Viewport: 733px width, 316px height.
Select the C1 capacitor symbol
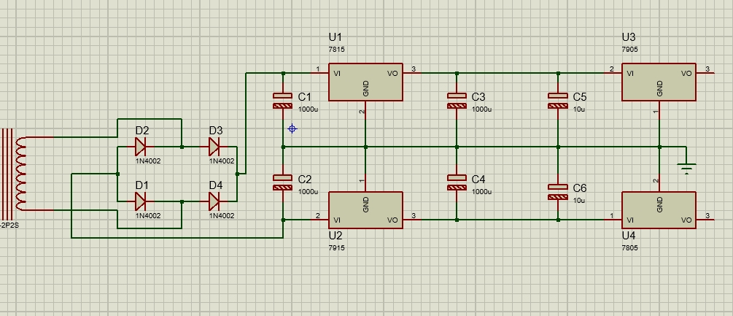283,101
